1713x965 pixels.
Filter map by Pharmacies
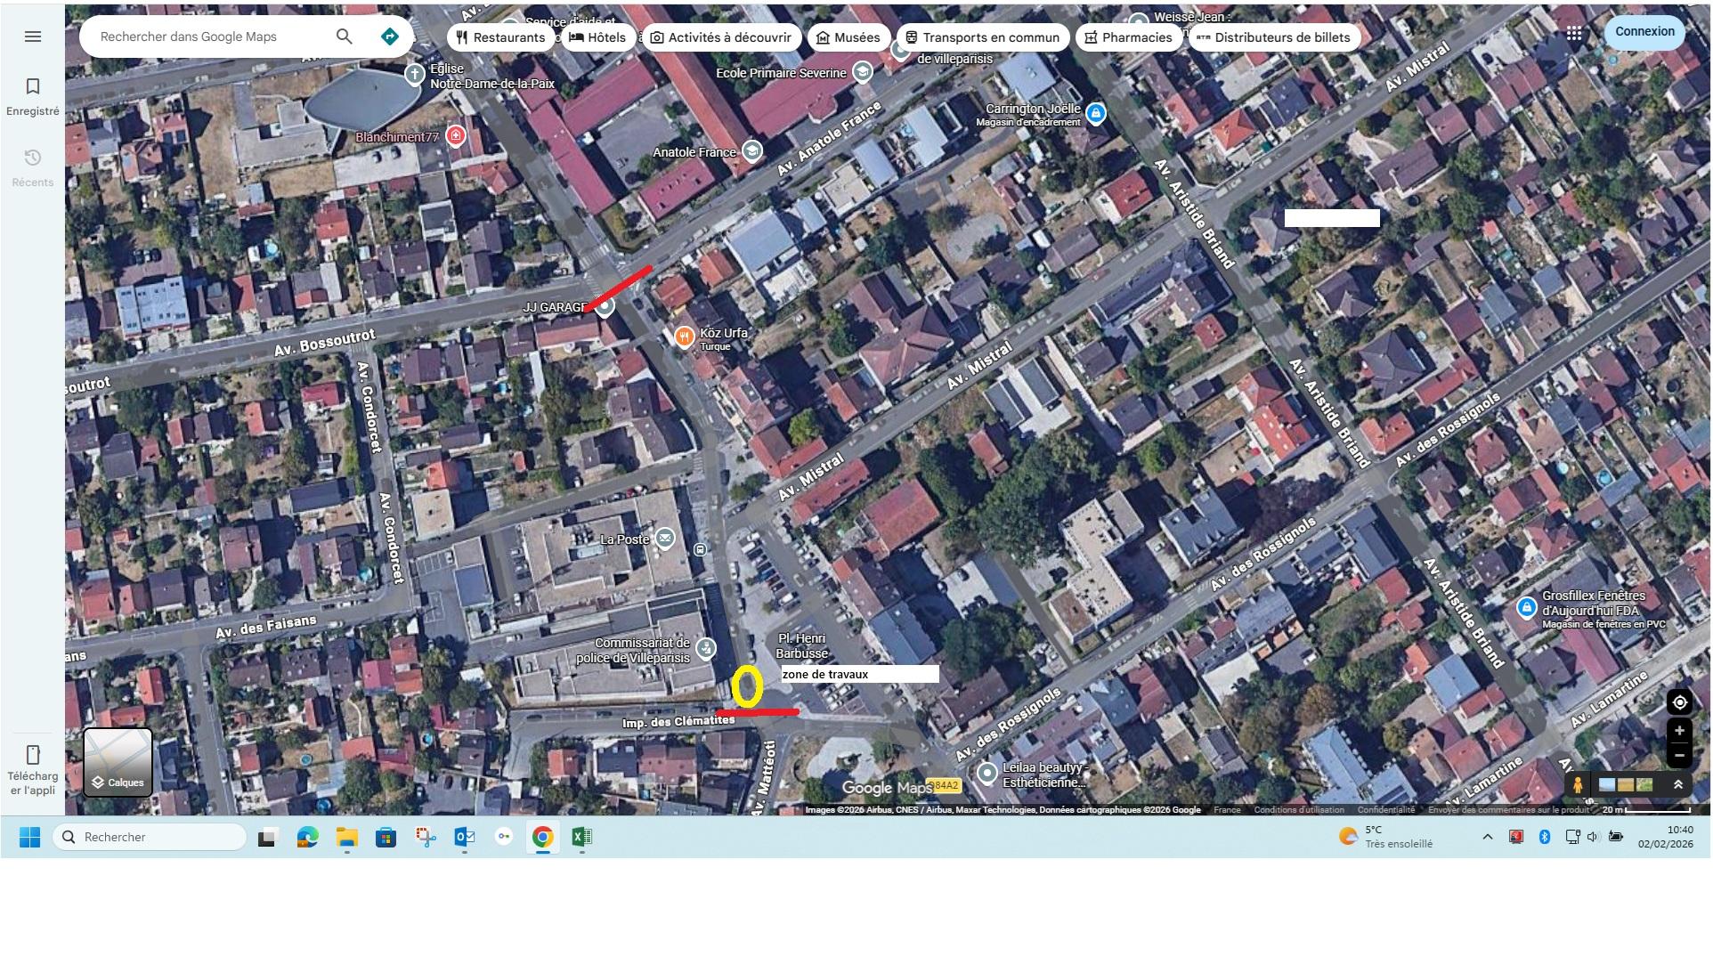click(x=1128, y=37)
